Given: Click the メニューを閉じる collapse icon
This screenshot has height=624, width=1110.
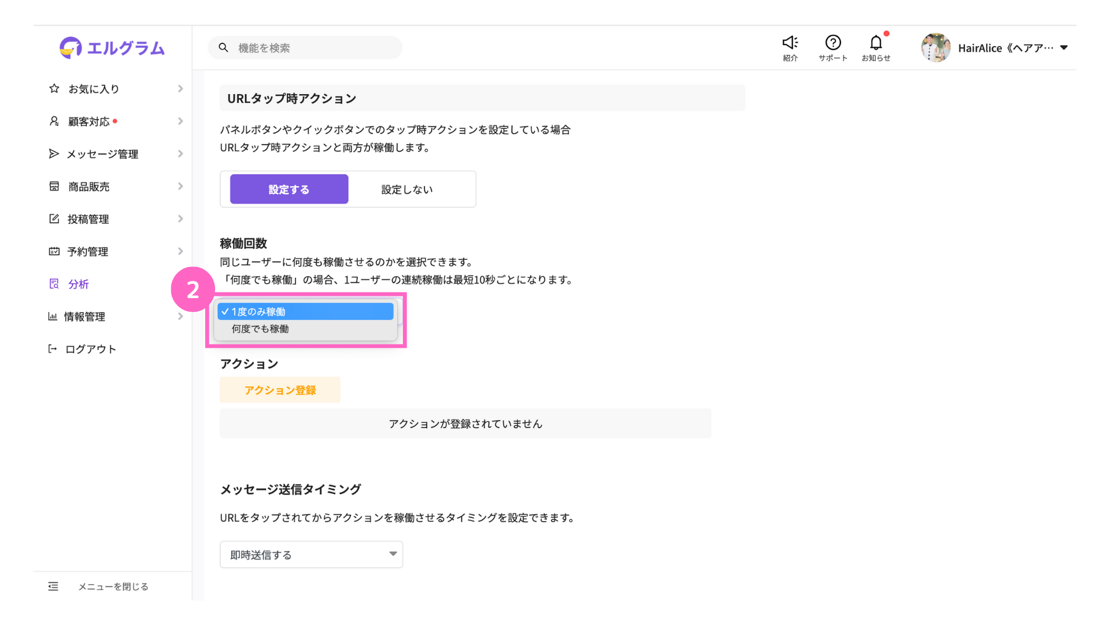Looking at the screenshot, I should coord(53,586).
